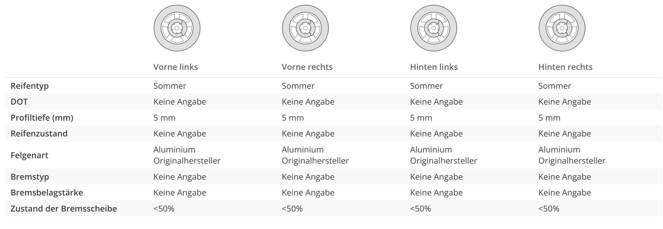Select the Profiltiefe (mm) row label
The width and height of the screenshot is (663, 229).
[42, 118]
